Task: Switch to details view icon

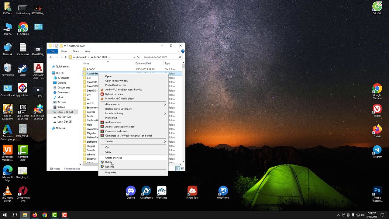Action: point(177,169)
